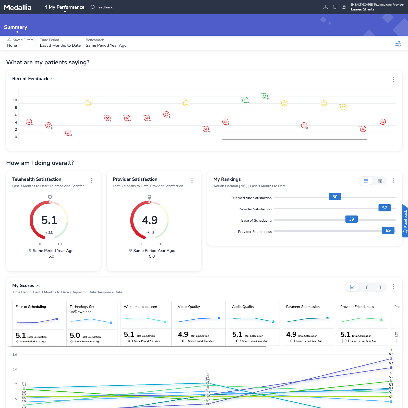Select the Summary tab
This screenshot has width=408, height=408.
point(16,27)
